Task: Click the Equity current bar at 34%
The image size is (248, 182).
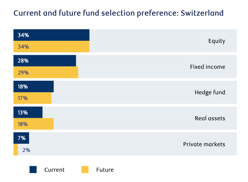Action: coord(51,35)
